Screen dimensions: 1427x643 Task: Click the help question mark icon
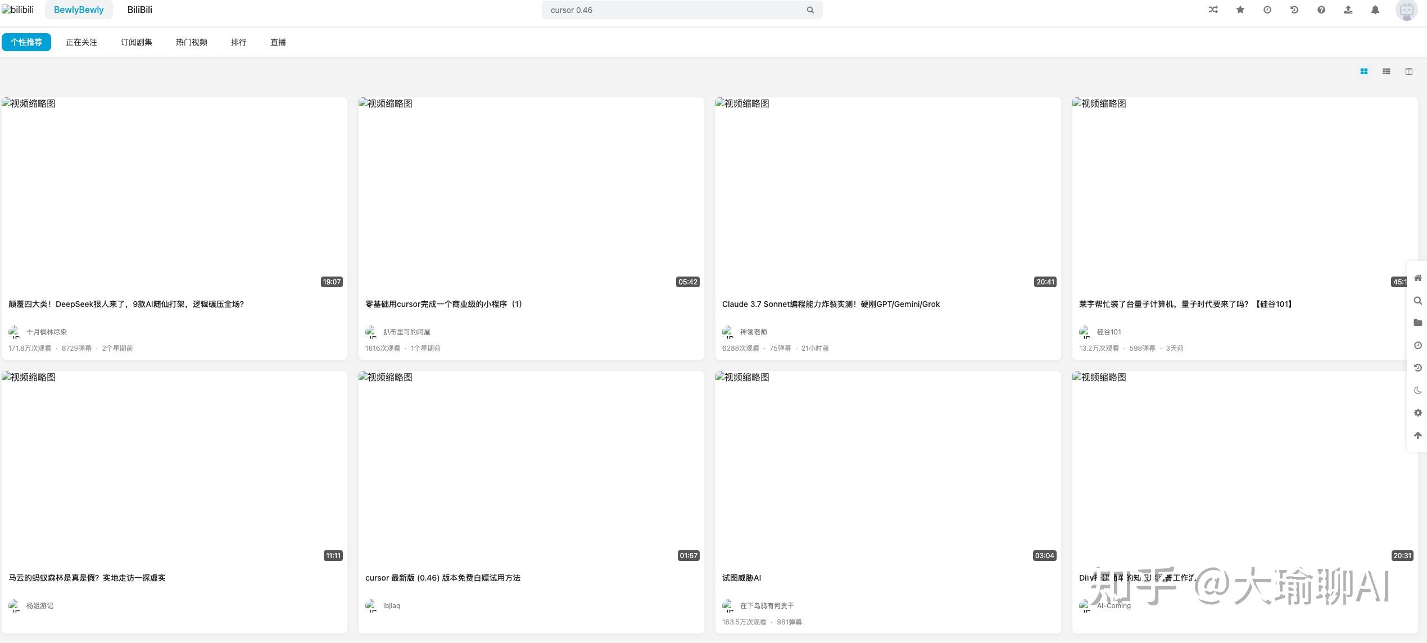(1321, 10)
